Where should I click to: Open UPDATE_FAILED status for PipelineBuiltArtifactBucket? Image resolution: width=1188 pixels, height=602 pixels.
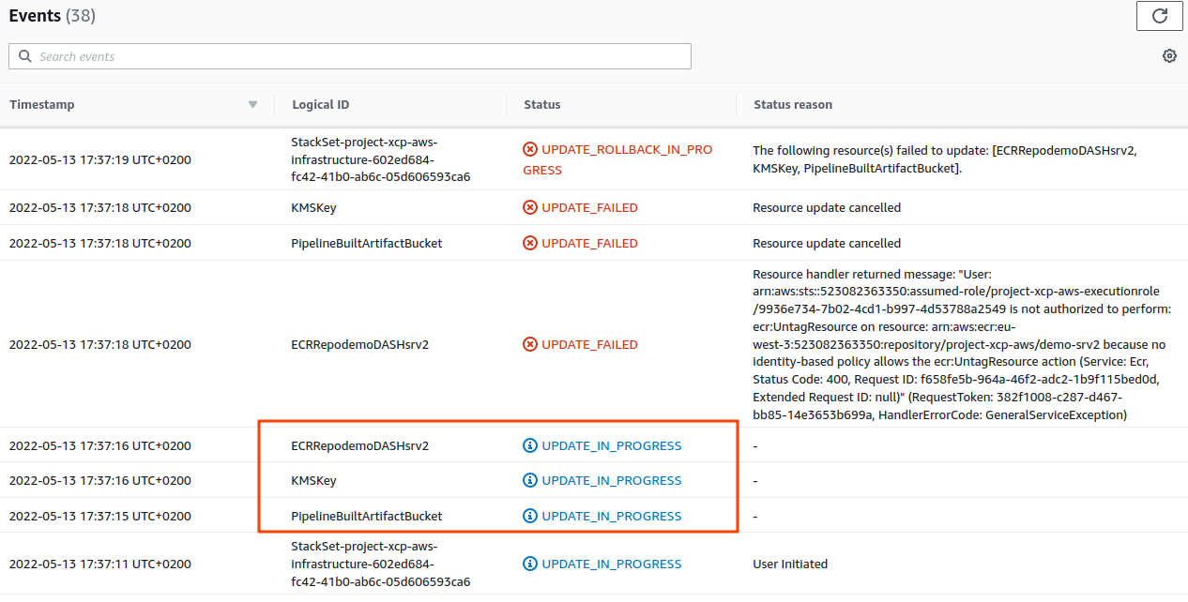(x=590, y=243)
